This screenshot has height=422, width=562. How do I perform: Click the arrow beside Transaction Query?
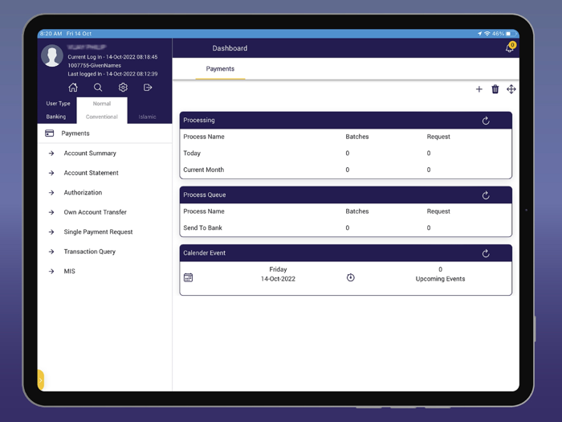pyautogui.click(x=51, y=252)
